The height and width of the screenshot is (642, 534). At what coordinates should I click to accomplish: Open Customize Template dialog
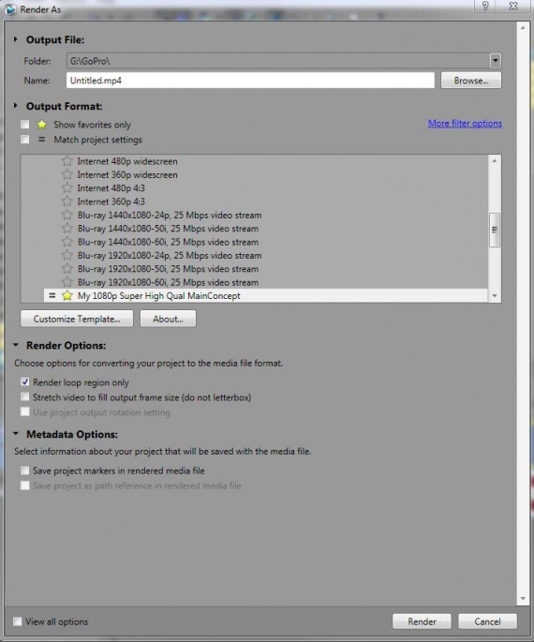[77, 319]
